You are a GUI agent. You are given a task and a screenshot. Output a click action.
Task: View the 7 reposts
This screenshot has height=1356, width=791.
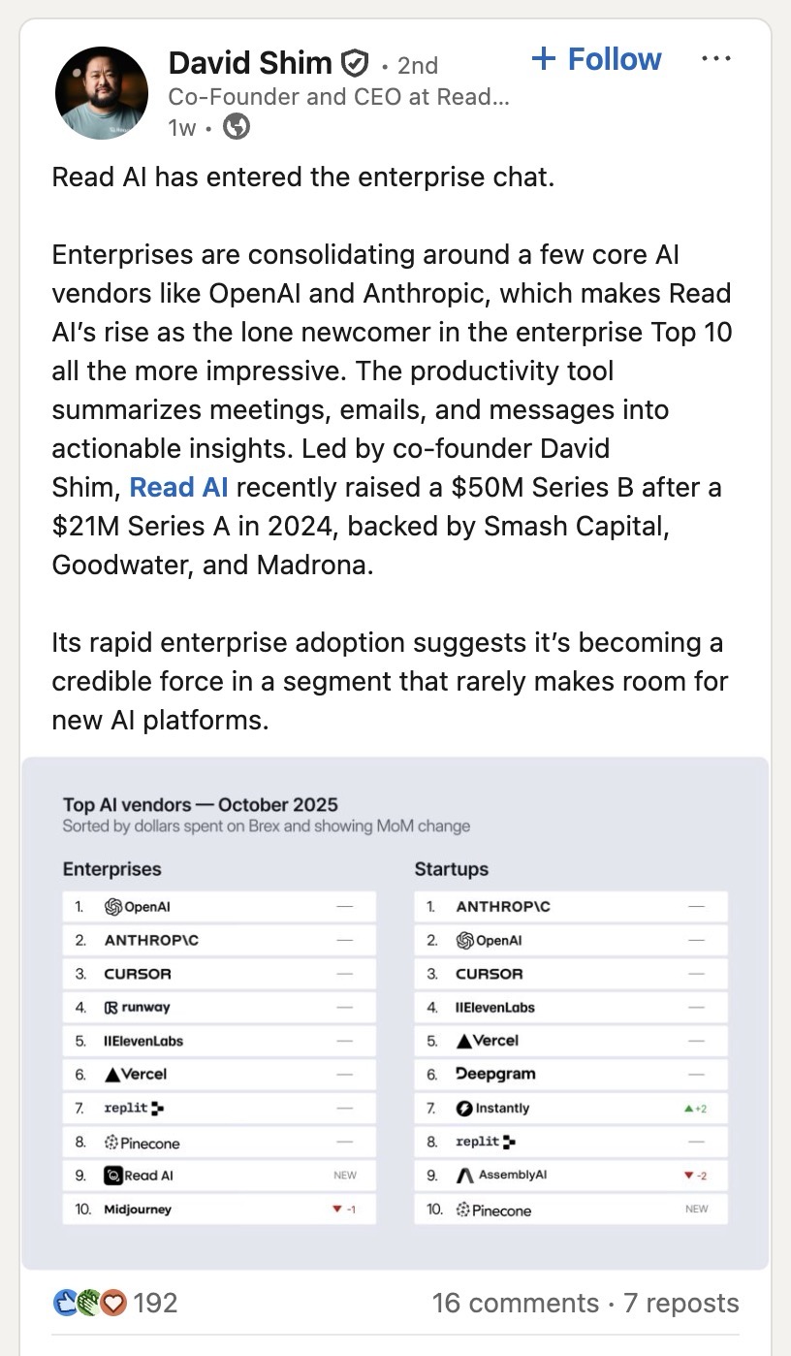680,1303
